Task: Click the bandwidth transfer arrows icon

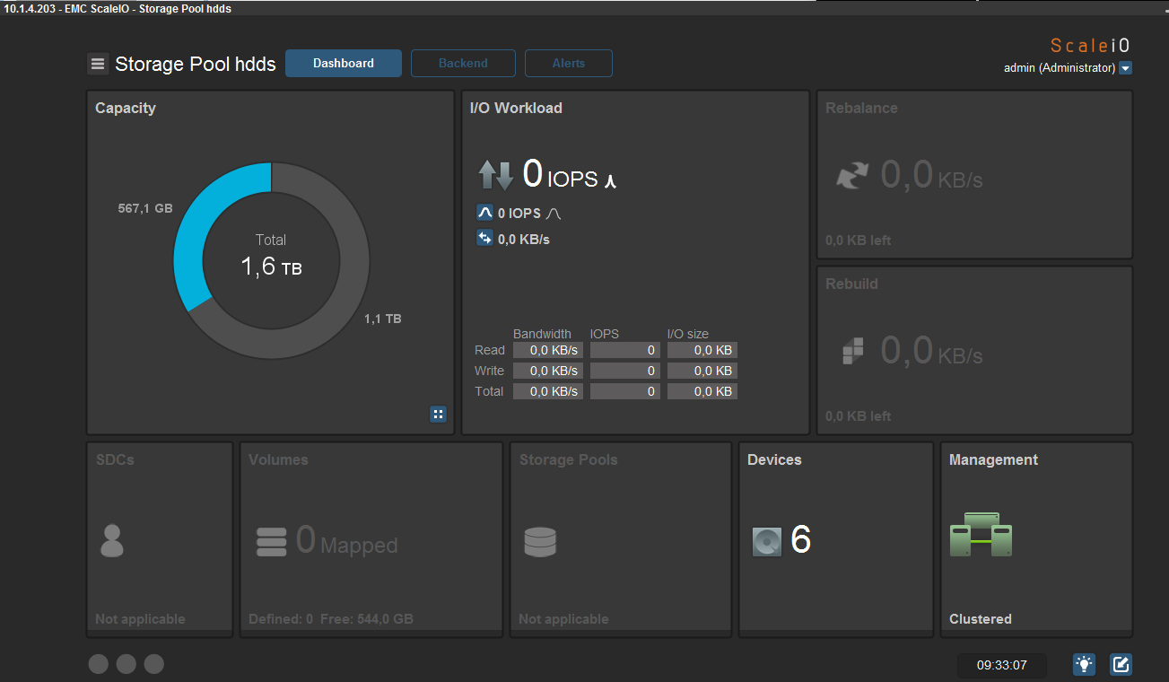Action: (x=484, y=238)
